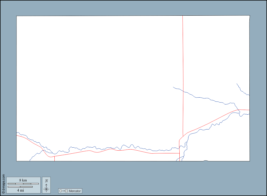
Task: Click the mile scale bar
Action: (20, 187)
